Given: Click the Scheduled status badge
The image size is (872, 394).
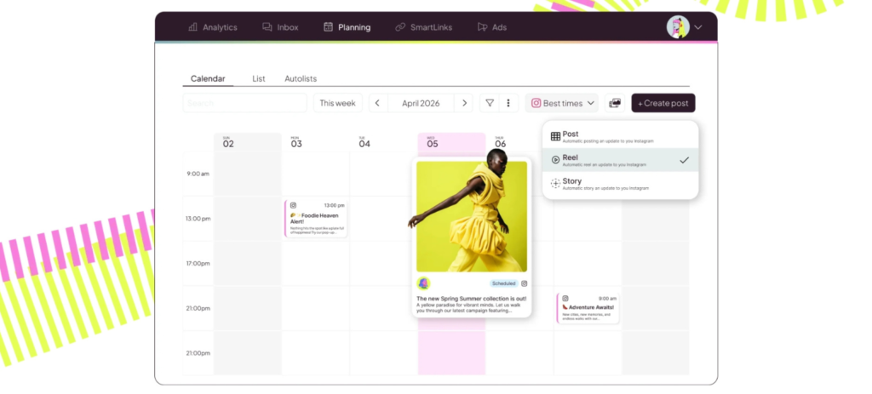Looking at the screenshot, I should pyautogui.click(x=504, y=283).
